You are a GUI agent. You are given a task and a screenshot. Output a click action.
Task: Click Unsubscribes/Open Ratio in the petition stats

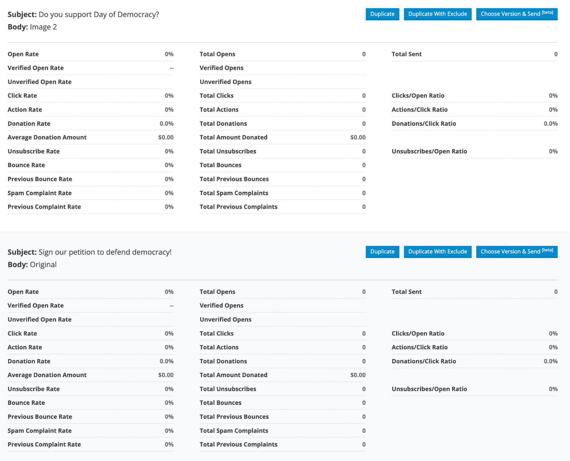[x=429, y=389]
